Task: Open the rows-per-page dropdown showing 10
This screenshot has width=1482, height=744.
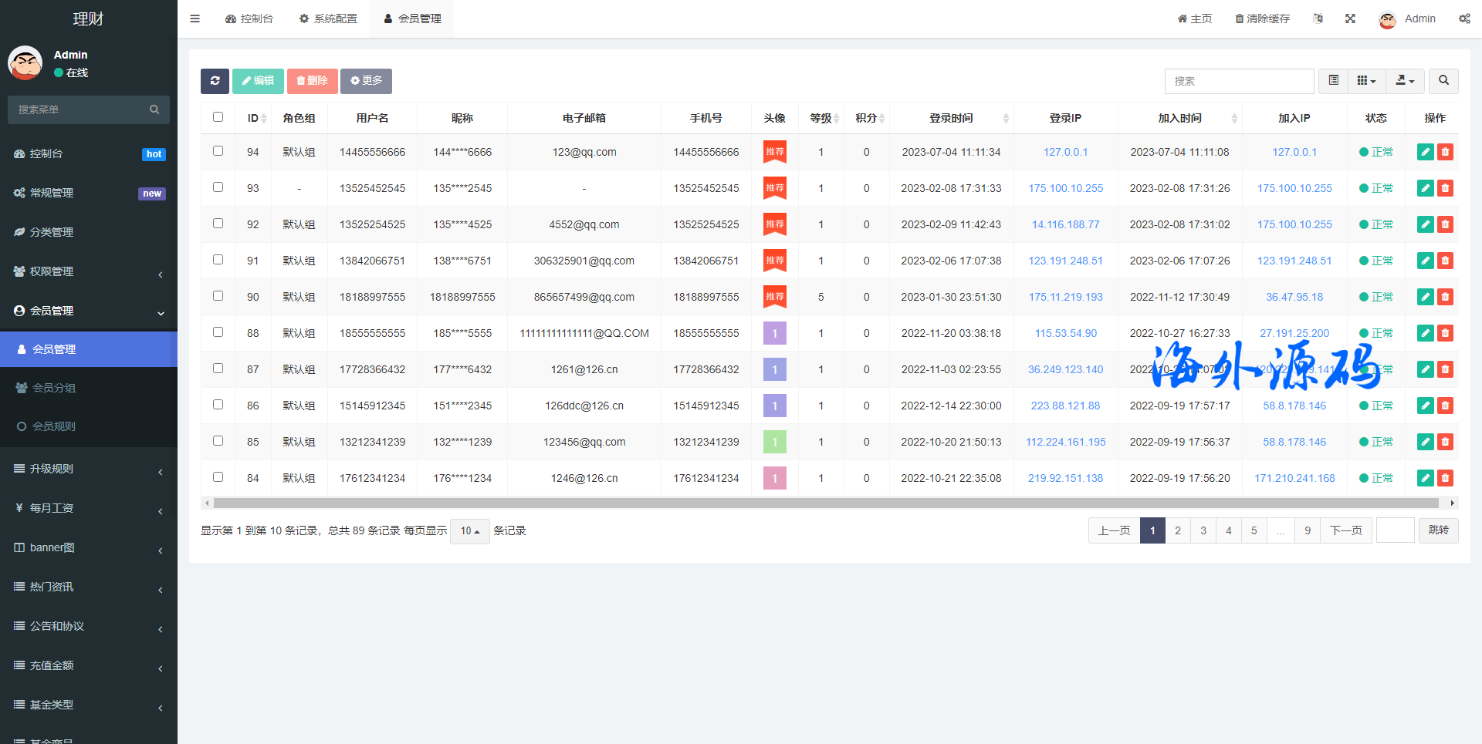Action: [x=469, y=531]
